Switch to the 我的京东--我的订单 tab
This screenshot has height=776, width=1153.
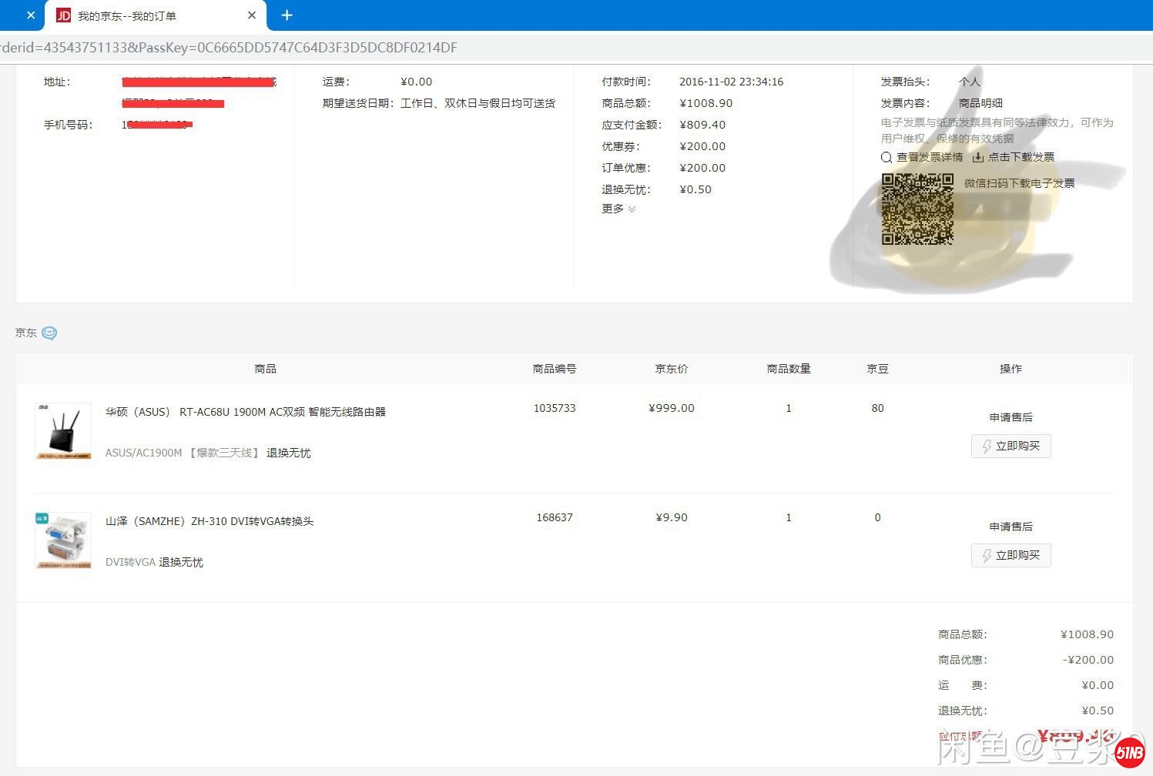(146, 15)
